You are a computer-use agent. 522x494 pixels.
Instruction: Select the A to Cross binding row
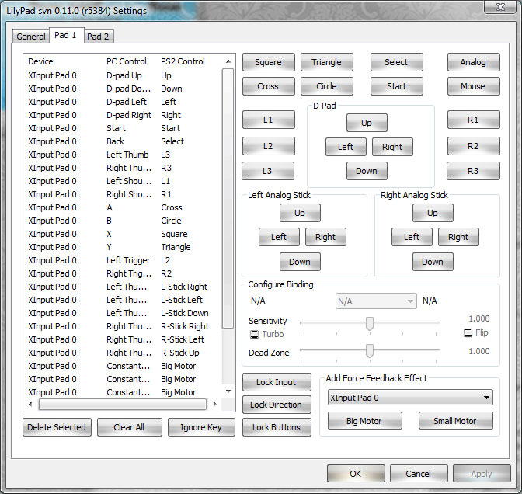coord(124,207)
